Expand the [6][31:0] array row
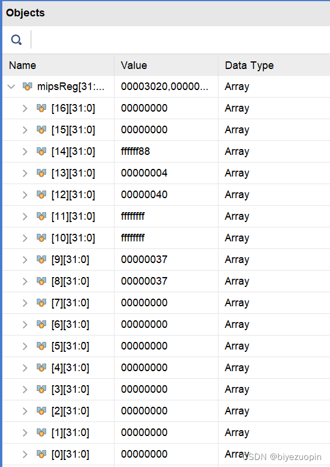 tap(25, 324)
